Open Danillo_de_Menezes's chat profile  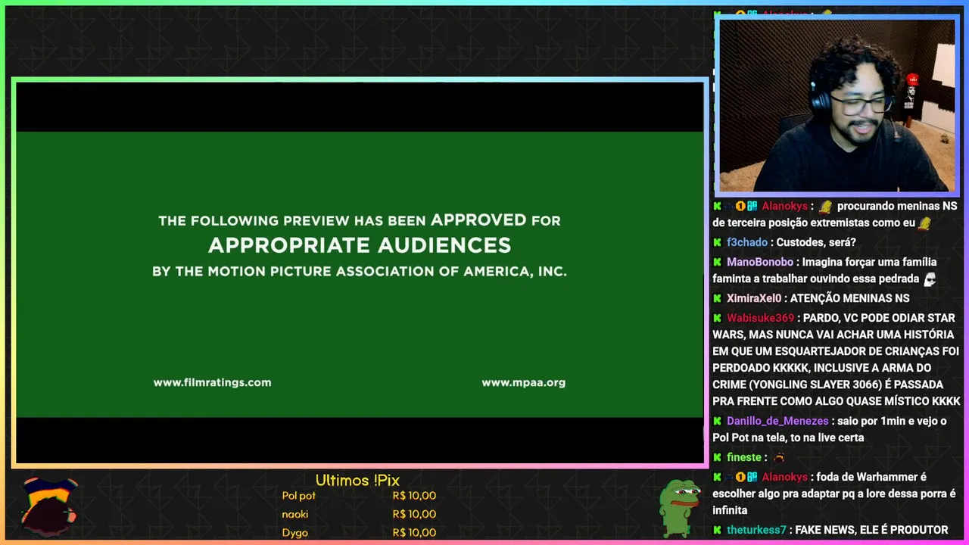777,421
